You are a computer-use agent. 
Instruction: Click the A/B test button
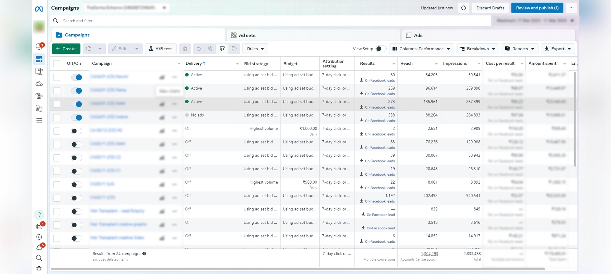[x=161, y=49]
